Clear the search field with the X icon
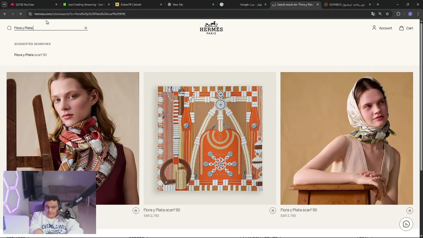This screenshot has width=423, height=238. (86, 28)
